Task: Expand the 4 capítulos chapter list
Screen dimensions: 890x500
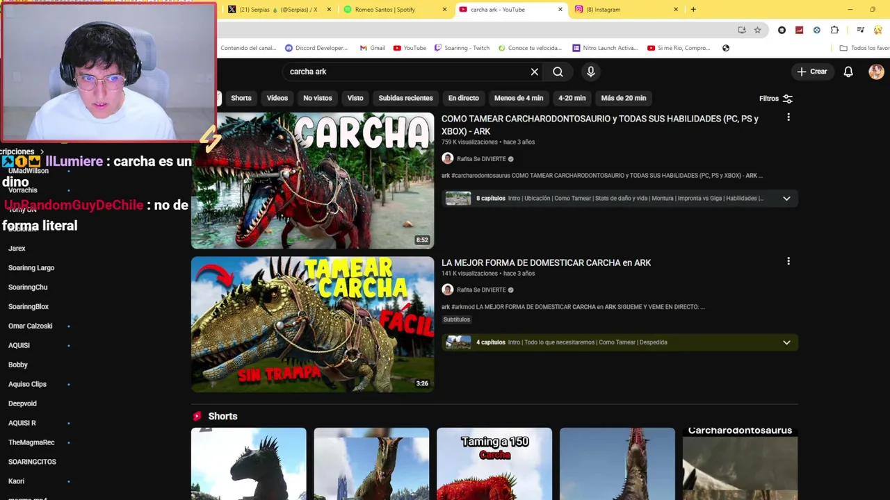Action: [786, 342]
